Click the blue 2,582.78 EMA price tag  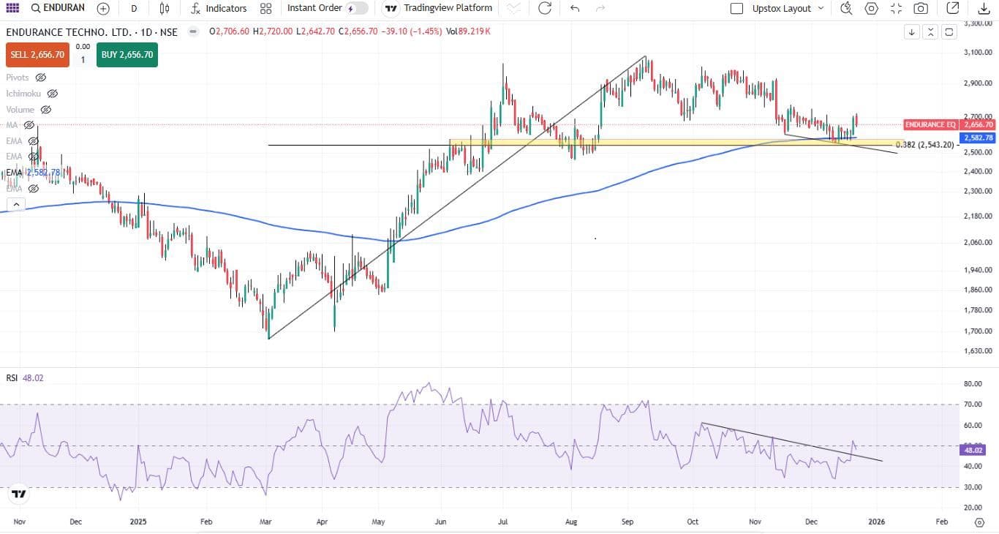[x=979, y=138]
